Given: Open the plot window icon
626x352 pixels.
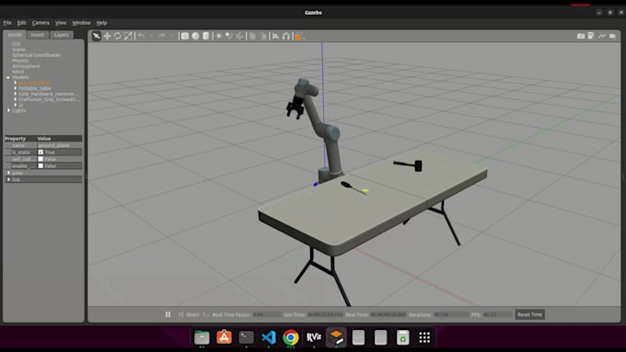Looking at the screenshot, I should (x=602, y=36).
